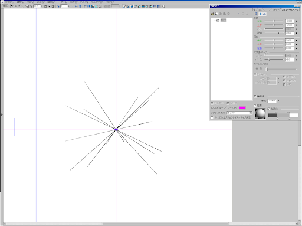Toggle the first checkbox below the tree list
The image size is (302, 226).
click(212, 103)
